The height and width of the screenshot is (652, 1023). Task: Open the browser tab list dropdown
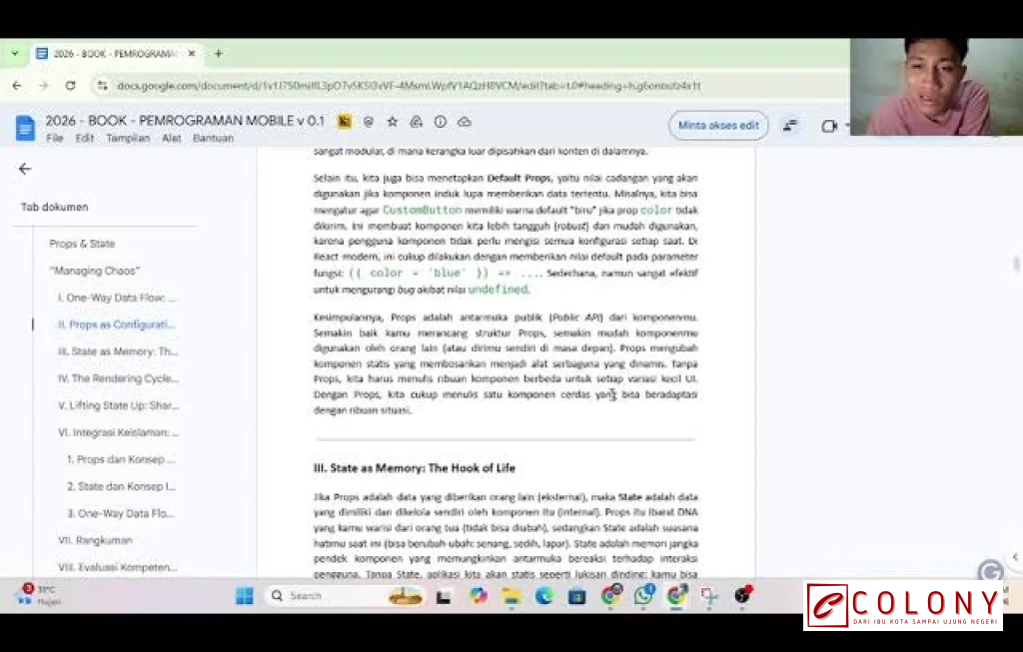click(14, 54)
